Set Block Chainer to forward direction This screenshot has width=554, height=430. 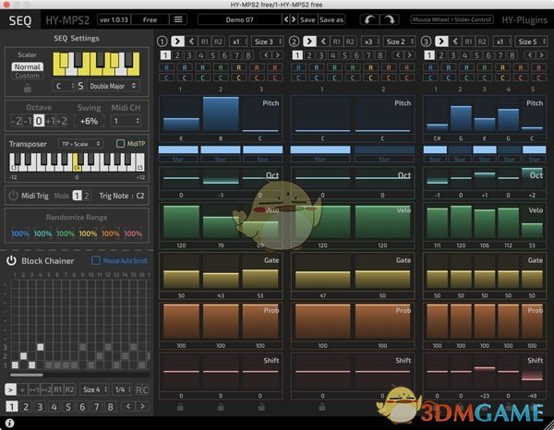tap(10, 389)
